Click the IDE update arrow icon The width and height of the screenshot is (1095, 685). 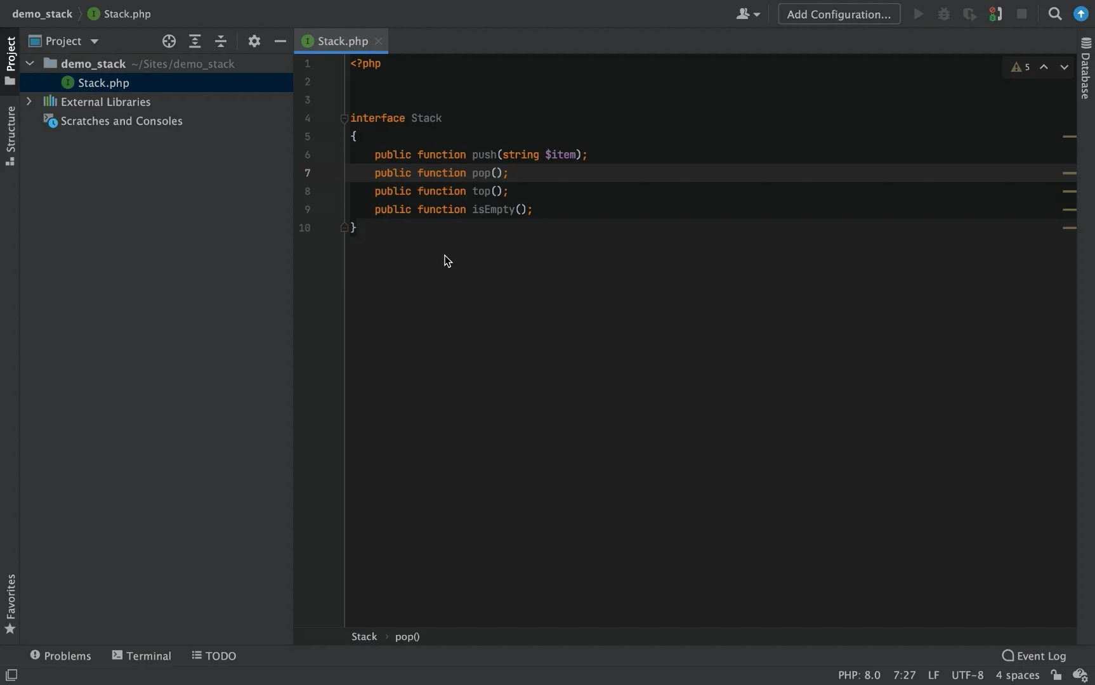(x=1081, y=14)
